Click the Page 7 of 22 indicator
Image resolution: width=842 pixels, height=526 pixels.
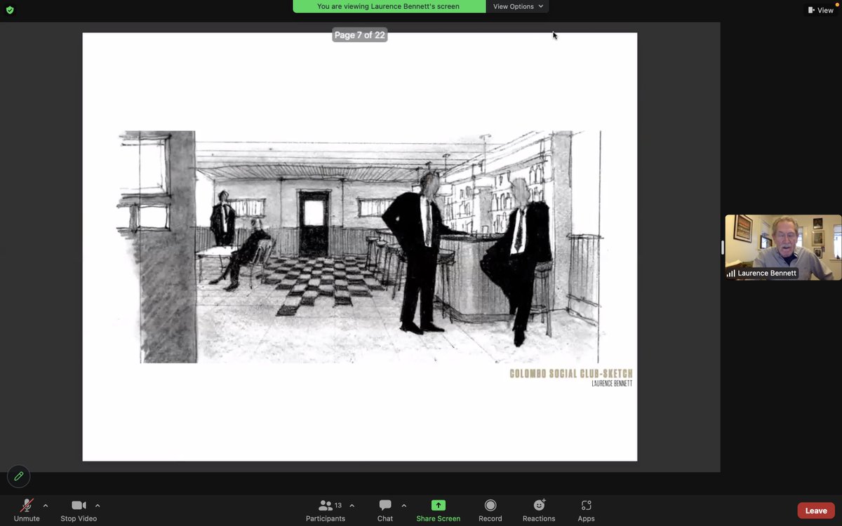coord(360,35)
